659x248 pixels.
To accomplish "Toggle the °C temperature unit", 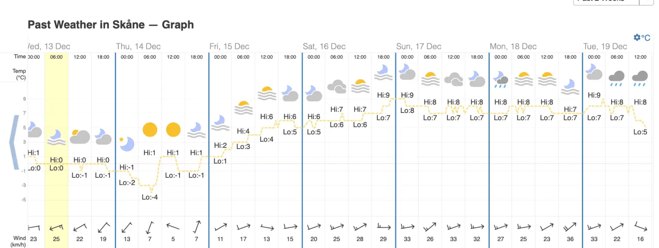I will tap(646, 38).
